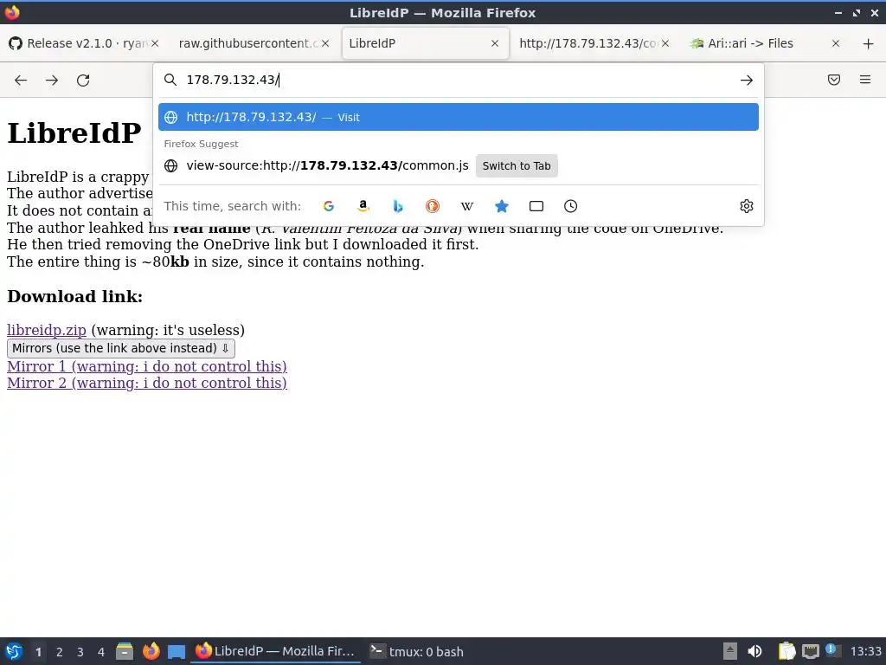Focus LibreIdP Mozilla Firefox taskbar entry

276,651
